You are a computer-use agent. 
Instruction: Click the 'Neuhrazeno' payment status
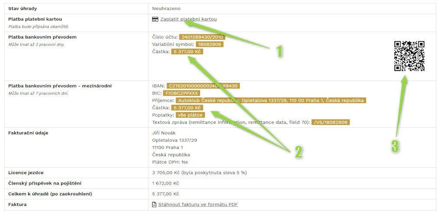[166, 8]
